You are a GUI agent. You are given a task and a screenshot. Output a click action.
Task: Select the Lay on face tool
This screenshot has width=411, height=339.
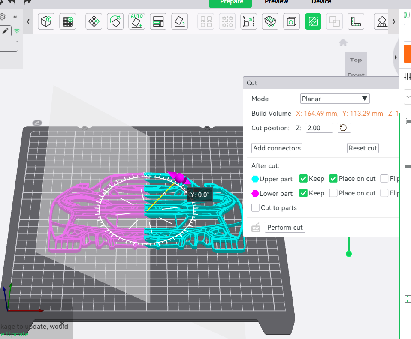click(180, 21)
